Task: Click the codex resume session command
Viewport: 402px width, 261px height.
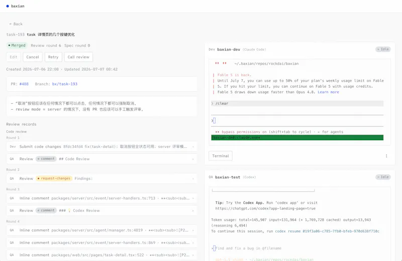Action: click(327, 231)
